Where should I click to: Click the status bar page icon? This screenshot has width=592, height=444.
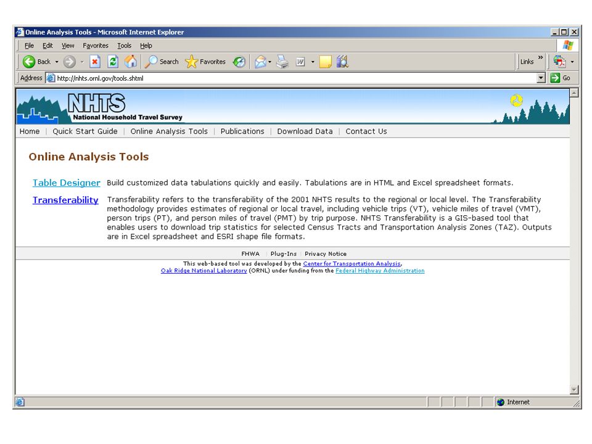point(20,402)
